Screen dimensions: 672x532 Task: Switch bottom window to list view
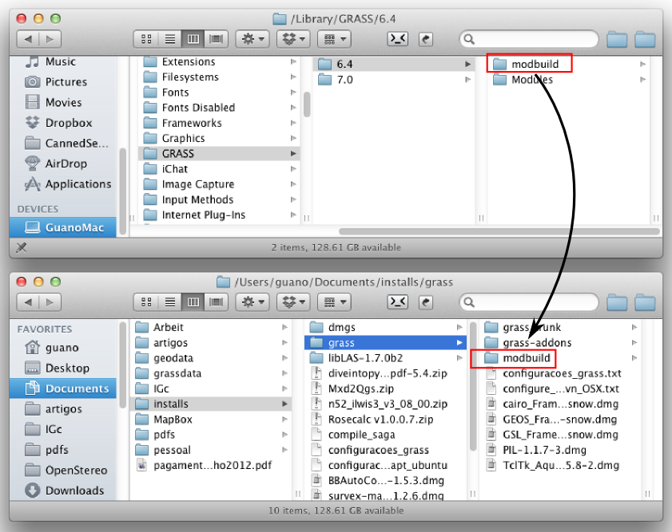pyautogui.click(x=169, y=302)
